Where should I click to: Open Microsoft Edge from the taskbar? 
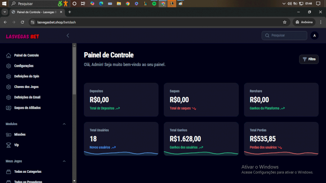[x=101, y=4]
